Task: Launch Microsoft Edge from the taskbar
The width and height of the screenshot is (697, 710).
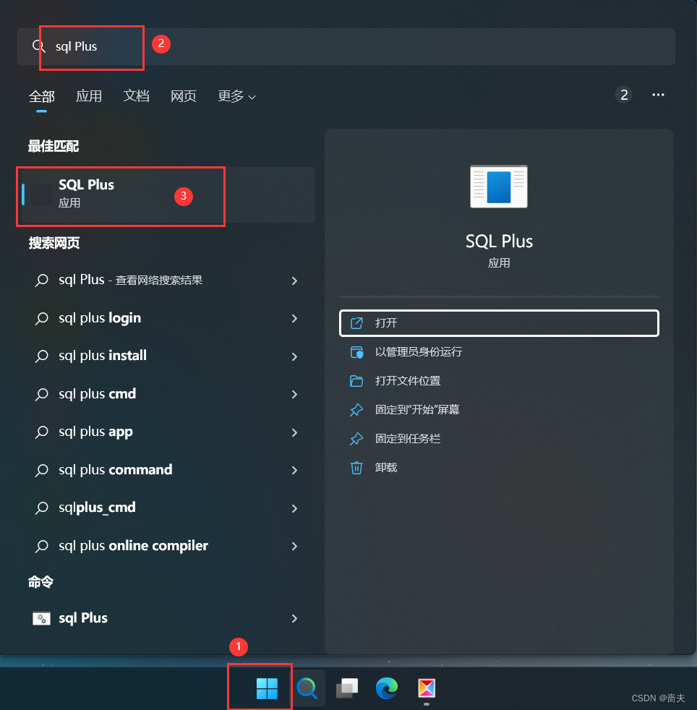Action: 387,688
